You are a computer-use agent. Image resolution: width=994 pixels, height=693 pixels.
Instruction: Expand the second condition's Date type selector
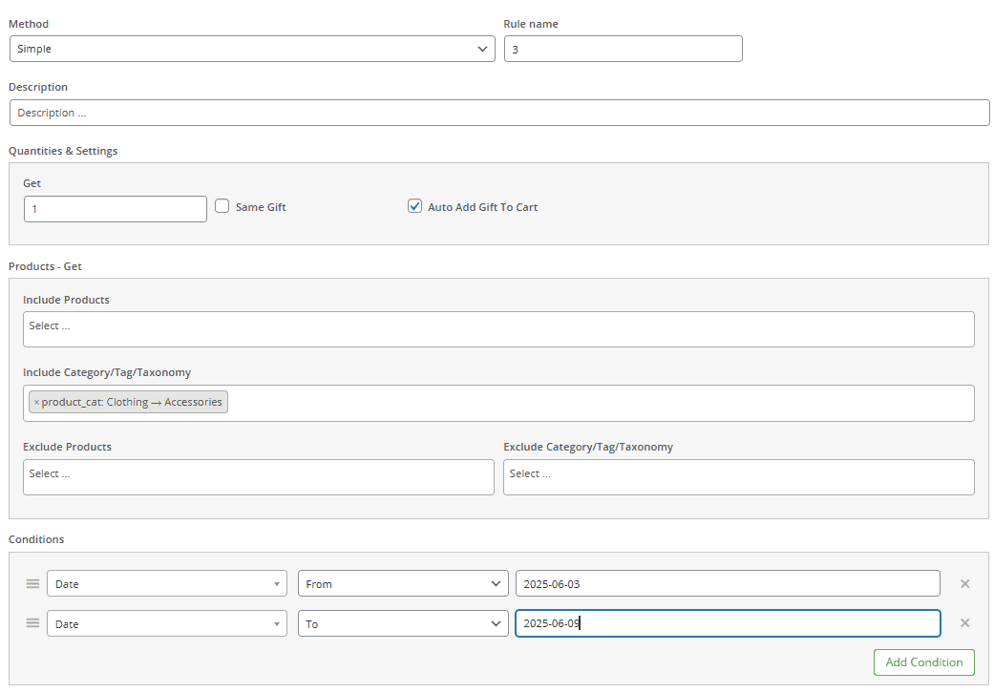coord(166,622)
